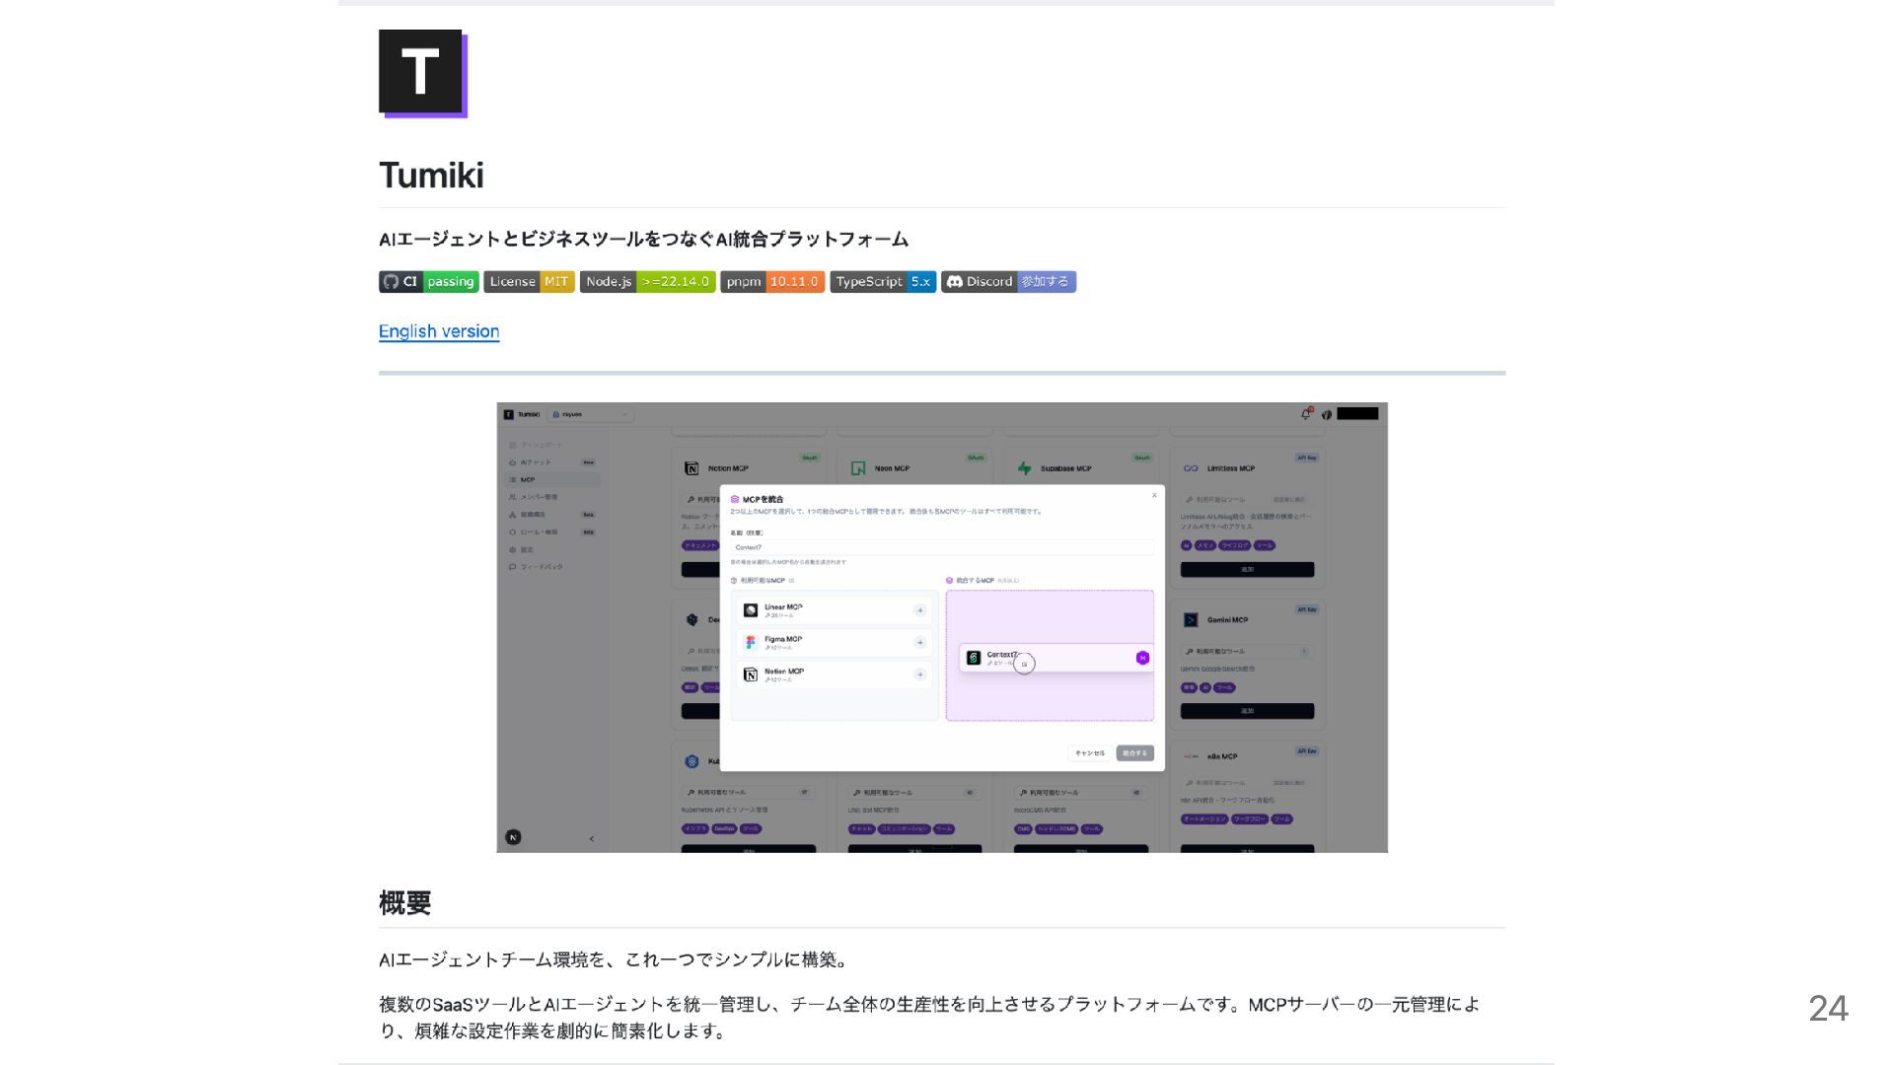Click the Tumiki T logo image

point(422,74)
